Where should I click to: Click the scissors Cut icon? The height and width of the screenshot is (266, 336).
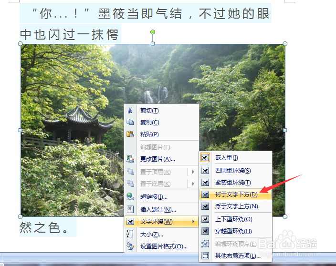(130, 110)
